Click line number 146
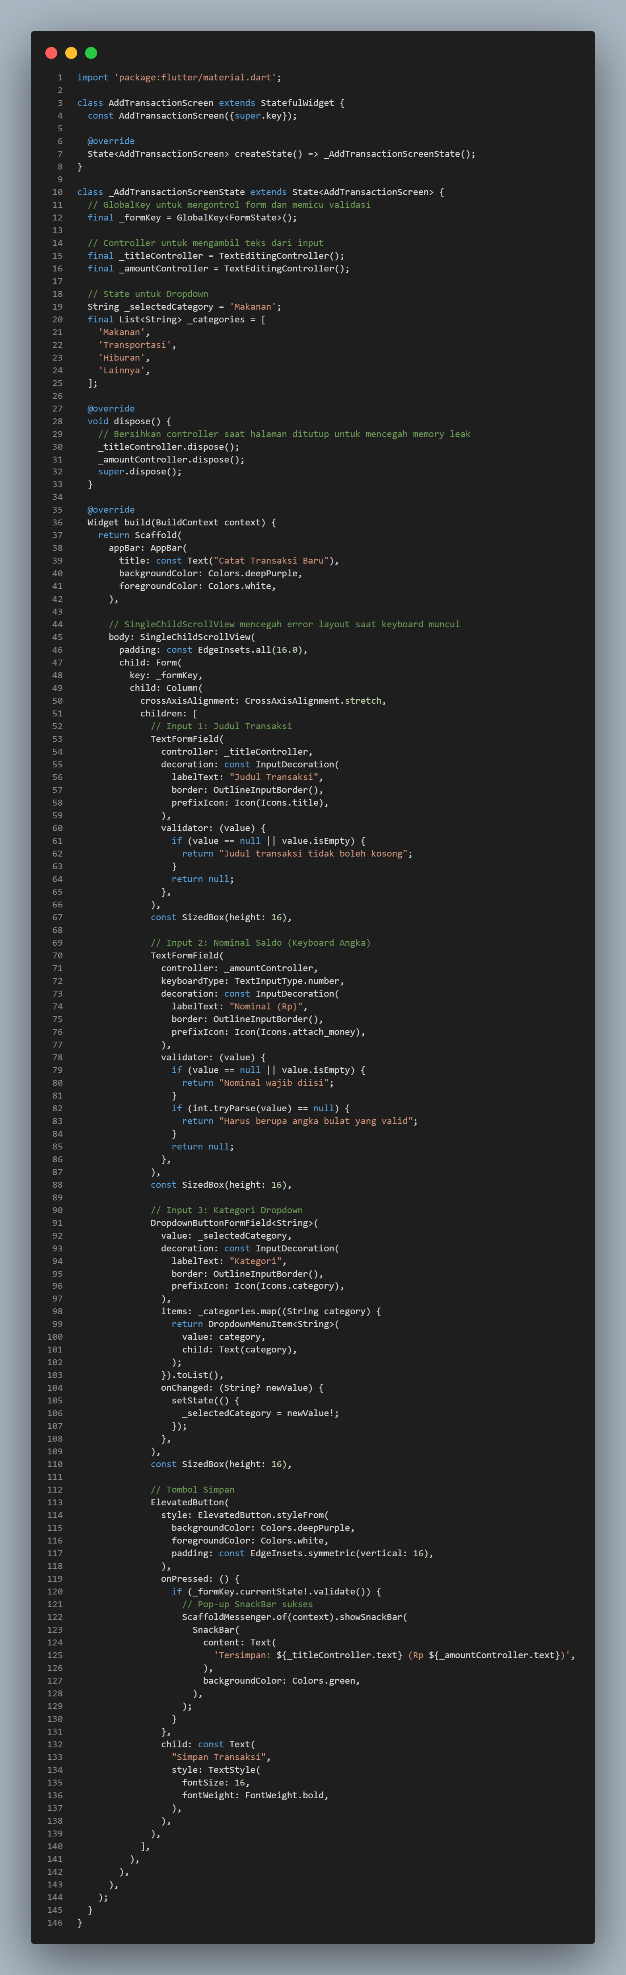Screen dimensions: 626x1975 [55, 1923]
